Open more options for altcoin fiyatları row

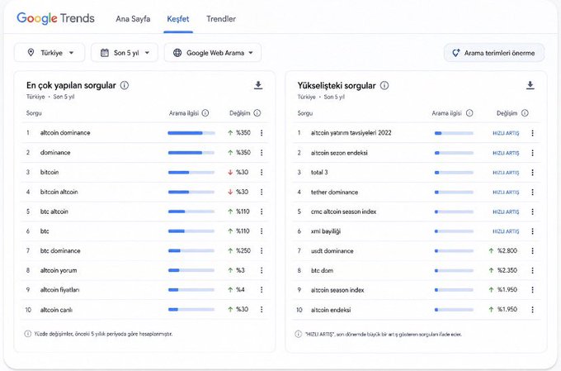262,290
